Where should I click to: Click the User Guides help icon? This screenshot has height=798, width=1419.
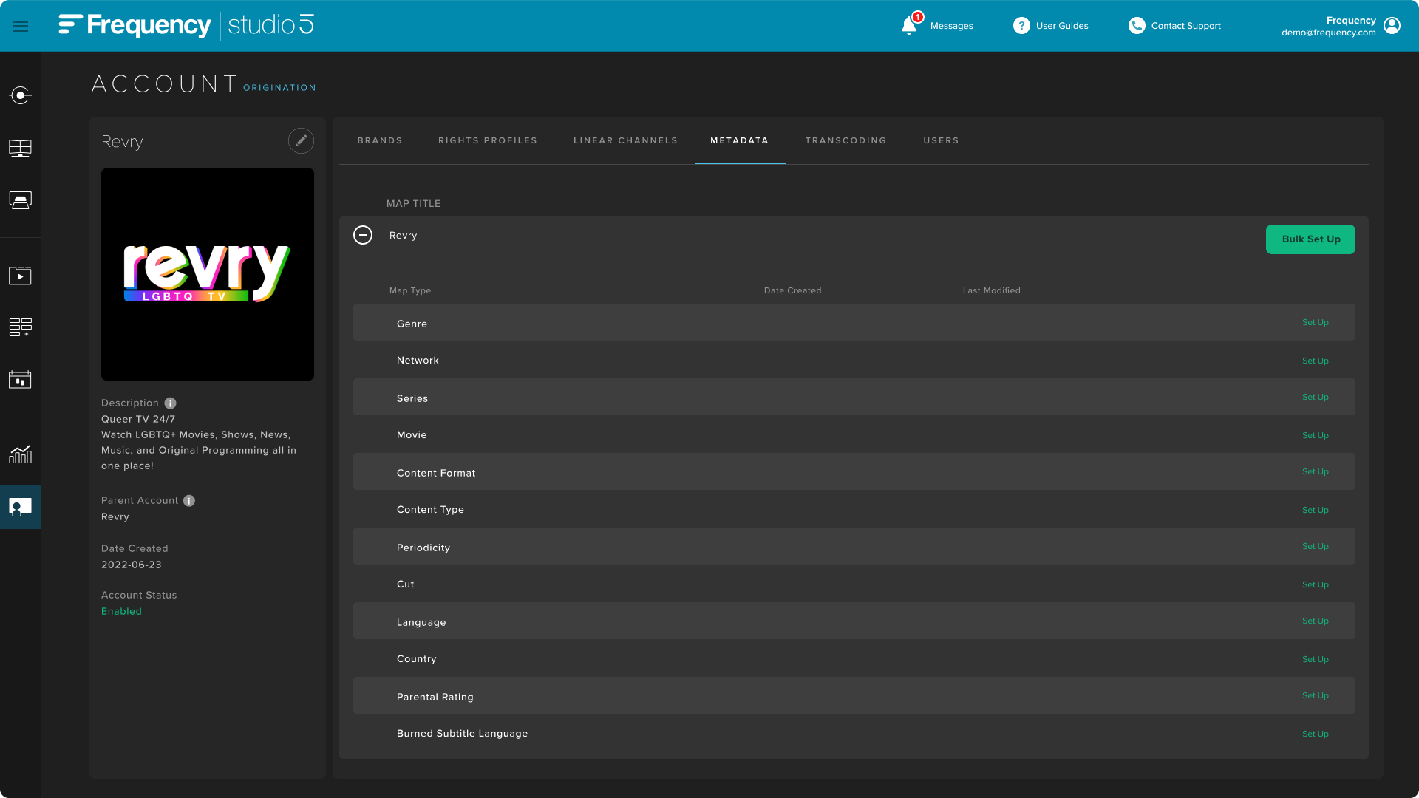tap(1021, 25)
